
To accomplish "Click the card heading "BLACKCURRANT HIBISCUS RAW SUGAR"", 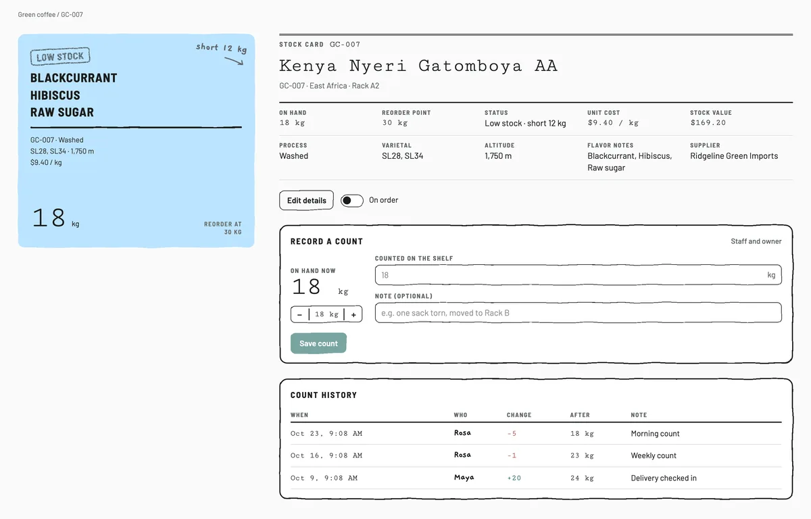I will (x=74, y=95).
